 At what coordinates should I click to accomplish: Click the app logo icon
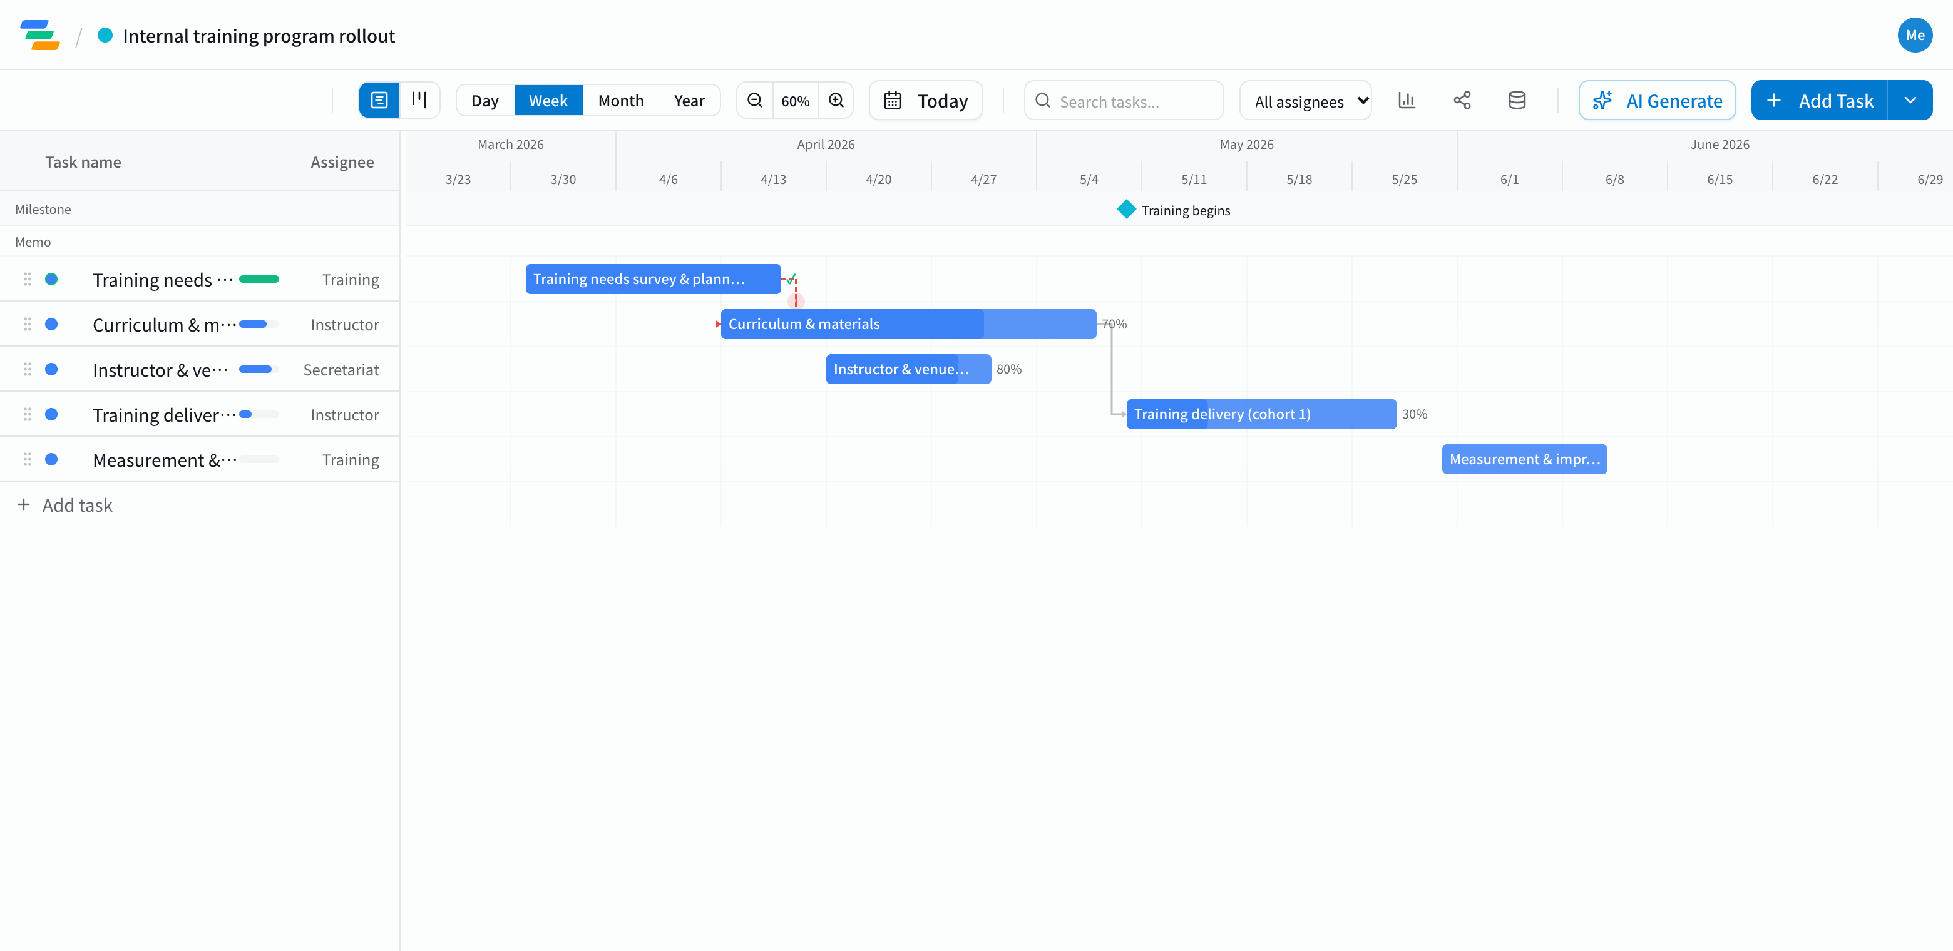pyautogui.click(x=39, y=35)
